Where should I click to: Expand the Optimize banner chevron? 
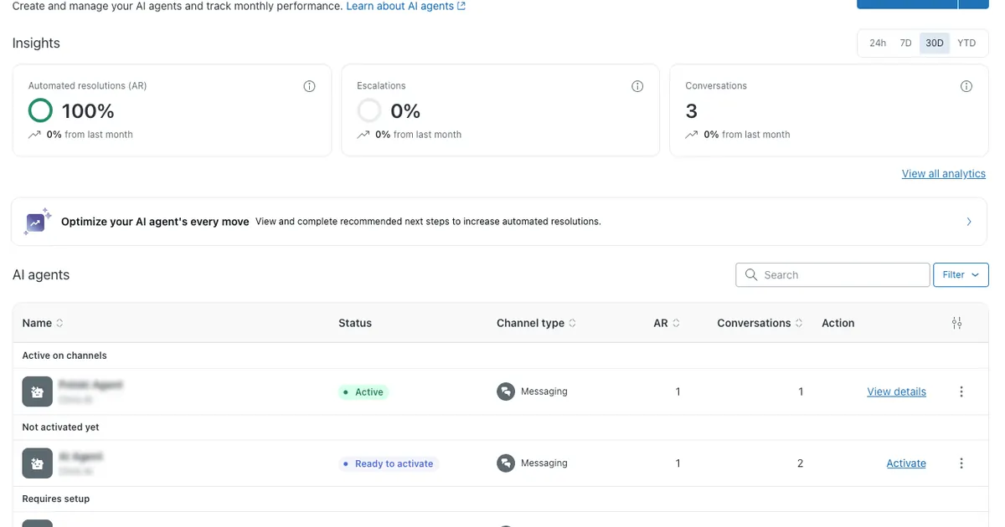969,222
